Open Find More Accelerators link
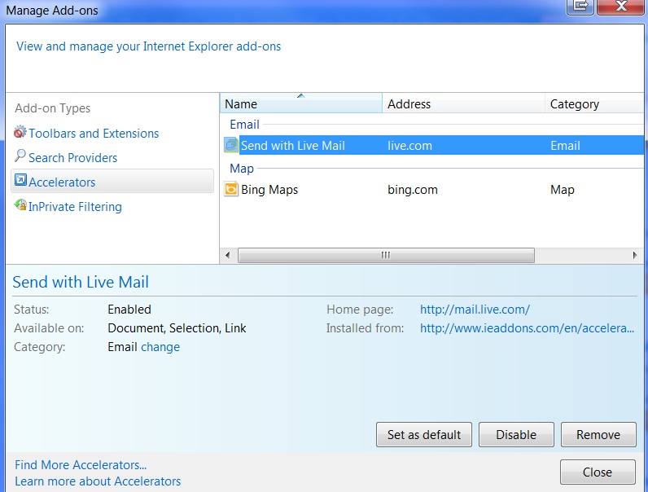Image resolution: width=648 pixels, height=492 pixels. pyautogui.click(x=81, y=465)
